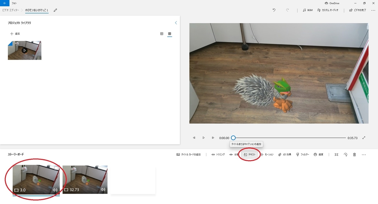Go back with the blue arrow button
The width and height of the screenshot is (378, 204).
tap(4, 3)
